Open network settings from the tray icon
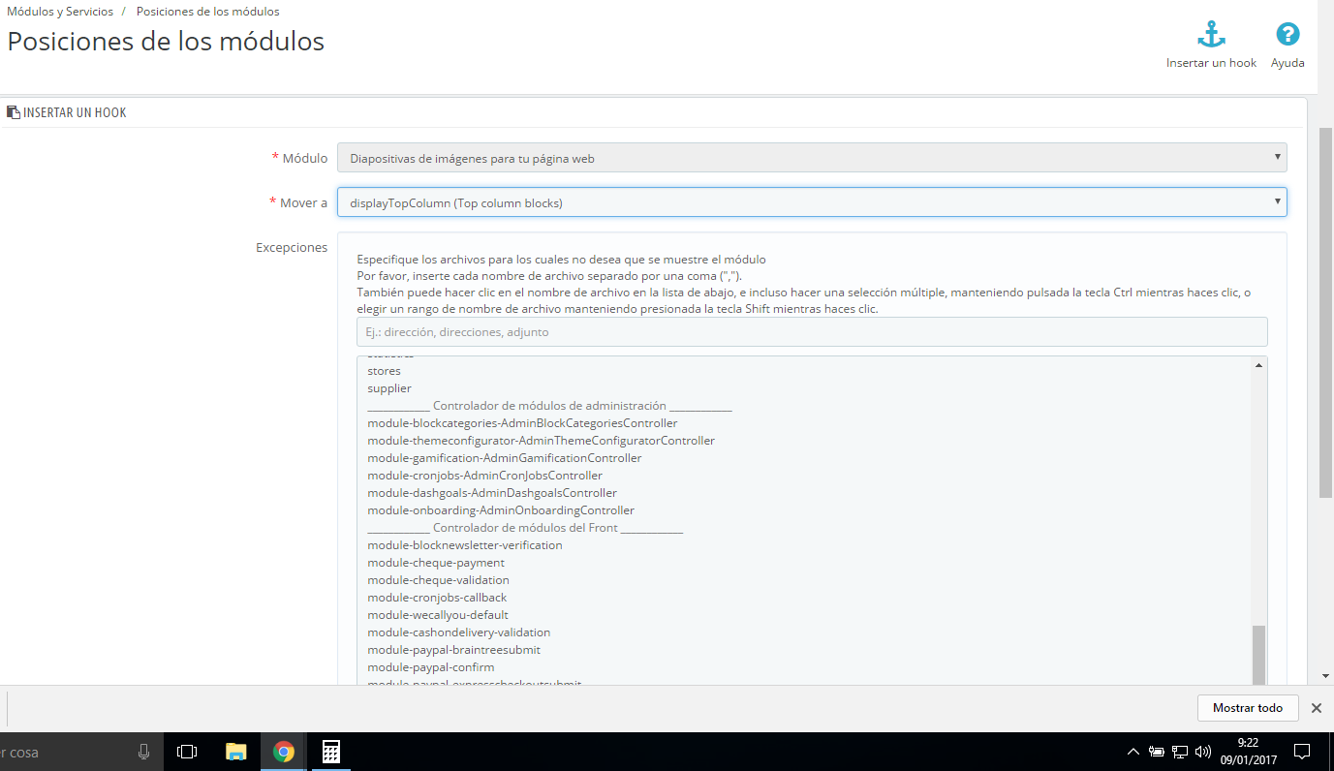This screenshot has height=771, width=1334. tap(1180, 752)
